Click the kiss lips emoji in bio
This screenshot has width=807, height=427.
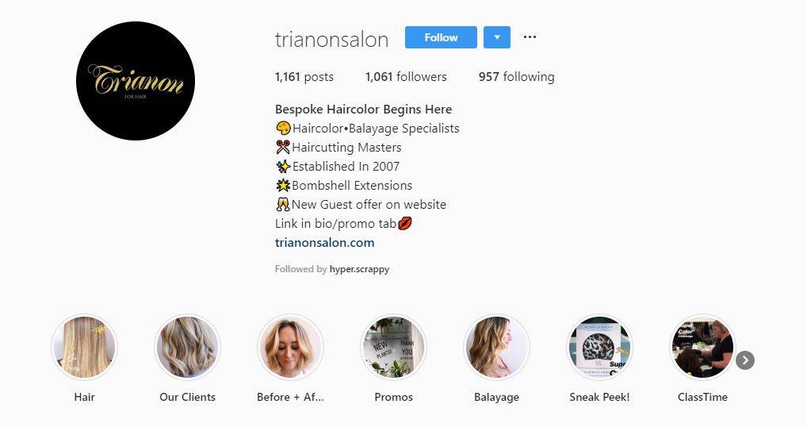pos(405,224)
